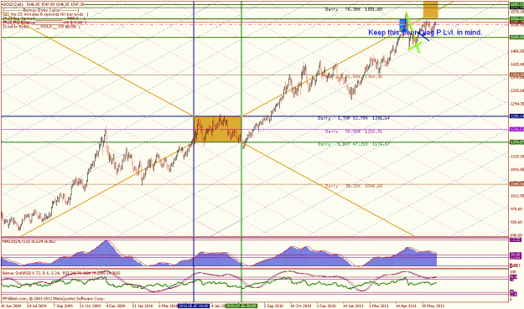Click the '7 Sep 2009' date label
Screen dimensions: 524x309
[64, 306]
